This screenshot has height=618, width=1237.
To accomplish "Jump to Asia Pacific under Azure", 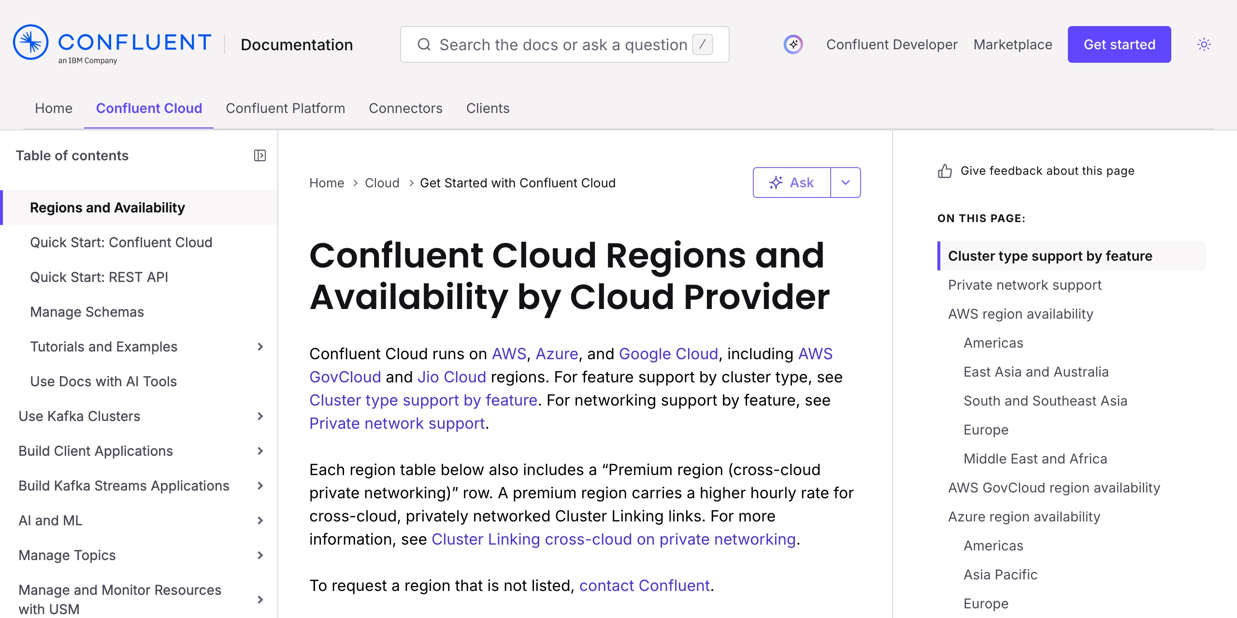I will coord(1000,575).
